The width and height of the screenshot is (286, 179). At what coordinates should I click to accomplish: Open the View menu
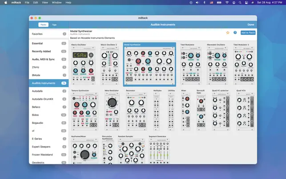pos(45,3)
